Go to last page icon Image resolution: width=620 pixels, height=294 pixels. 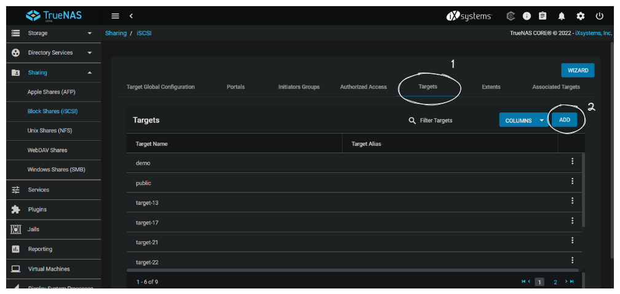click(571, 281)
